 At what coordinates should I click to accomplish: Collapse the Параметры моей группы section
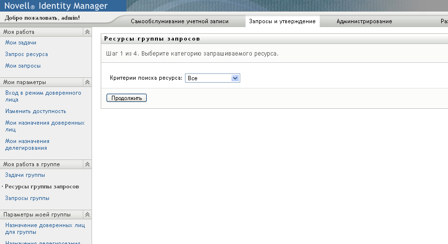88,215
